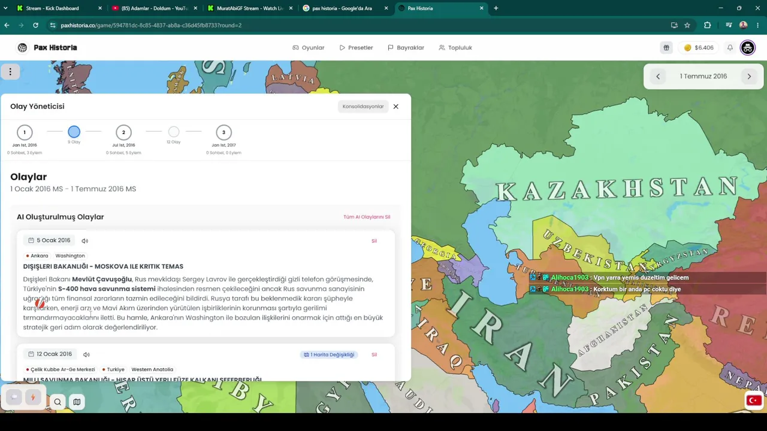Open the map search magnifier
The image size is (767, 431).
tap(58, 402)
